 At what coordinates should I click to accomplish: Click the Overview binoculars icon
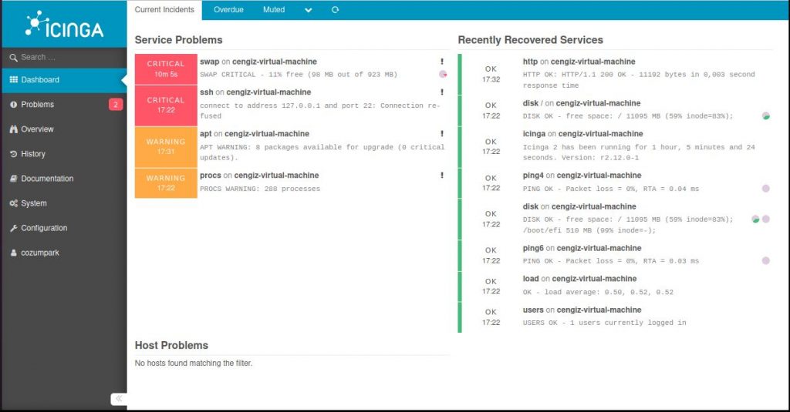14,129
